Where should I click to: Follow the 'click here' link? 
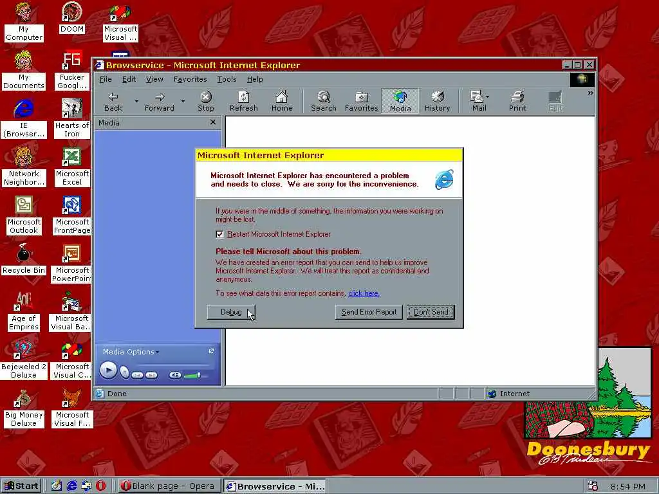(x=364, y=293)
